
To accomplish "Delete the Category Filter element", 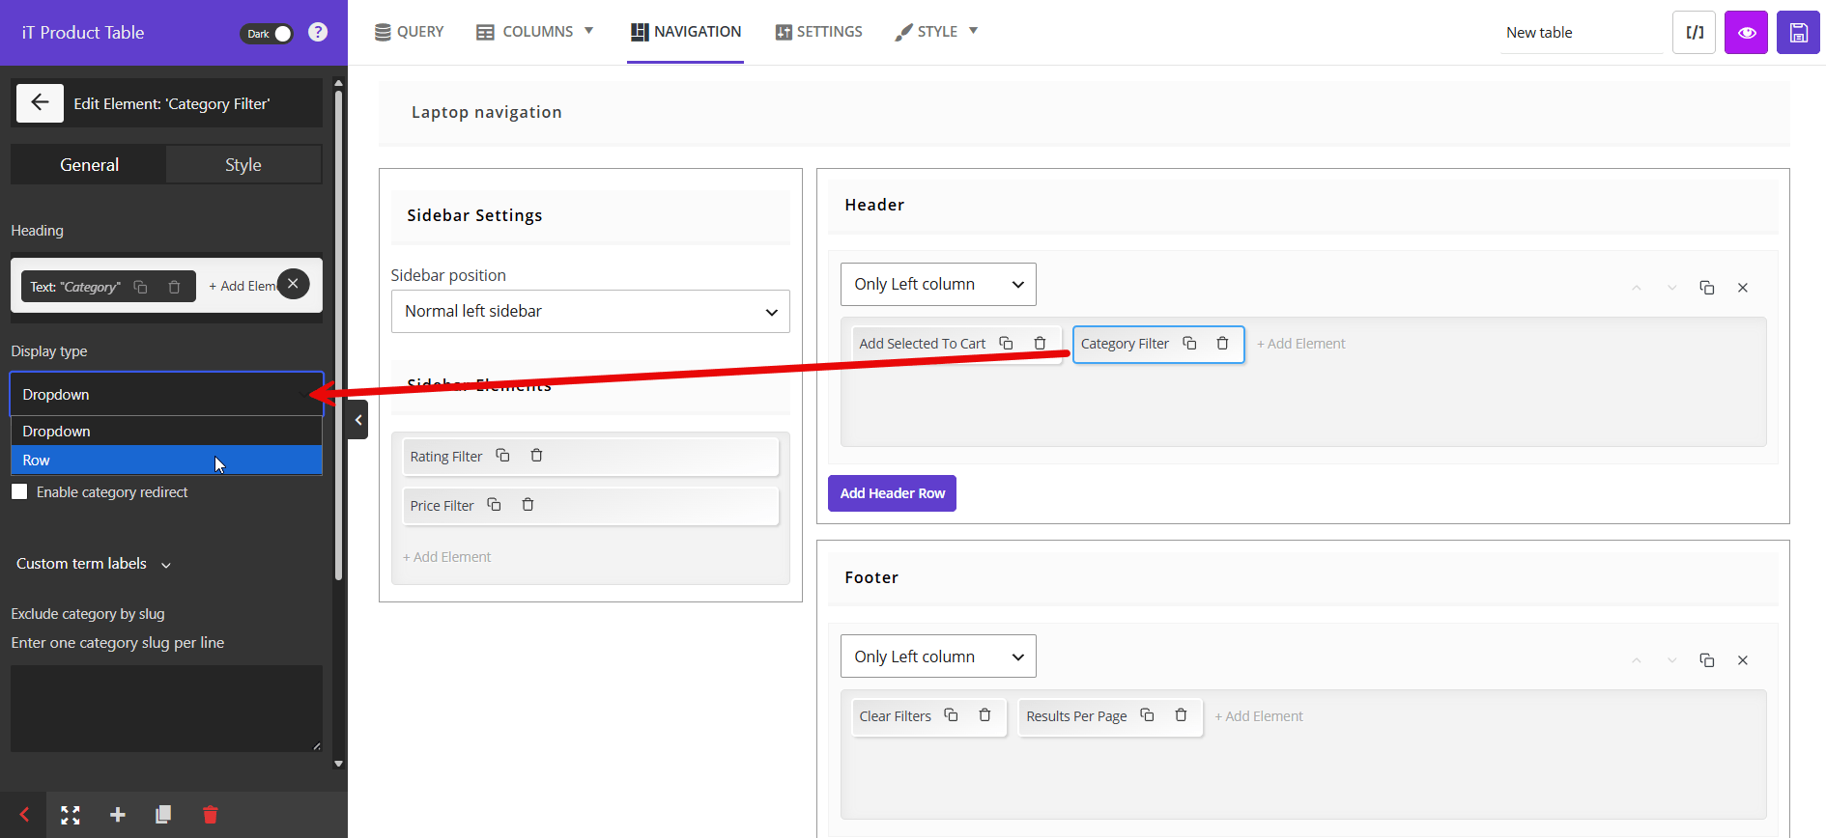I will 1222,343.
